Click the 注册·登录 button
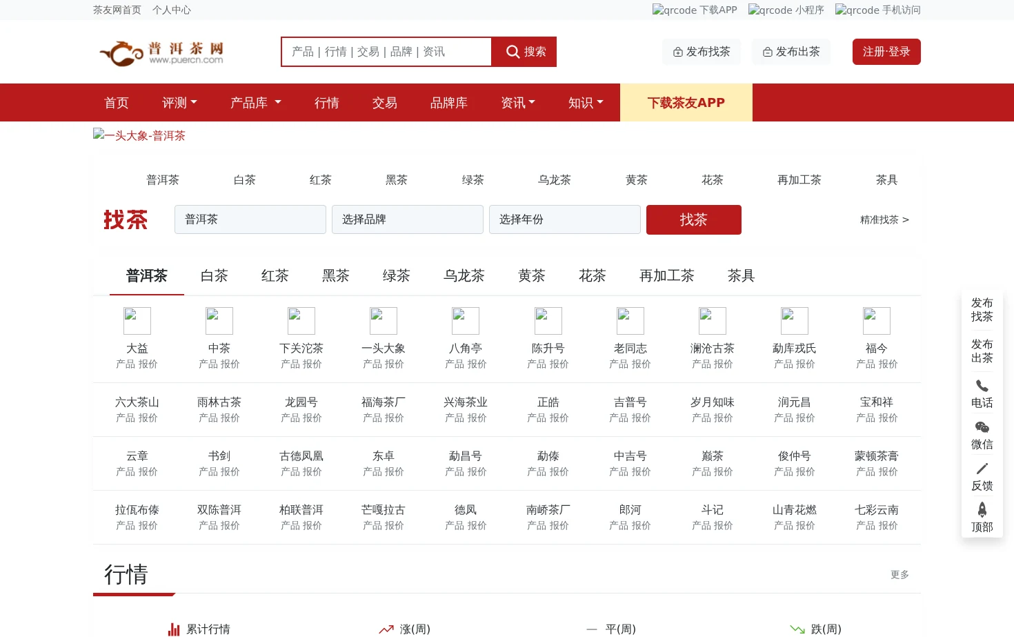The height and width of the screenshot is (637, 1014). click(x=886, y=52)
